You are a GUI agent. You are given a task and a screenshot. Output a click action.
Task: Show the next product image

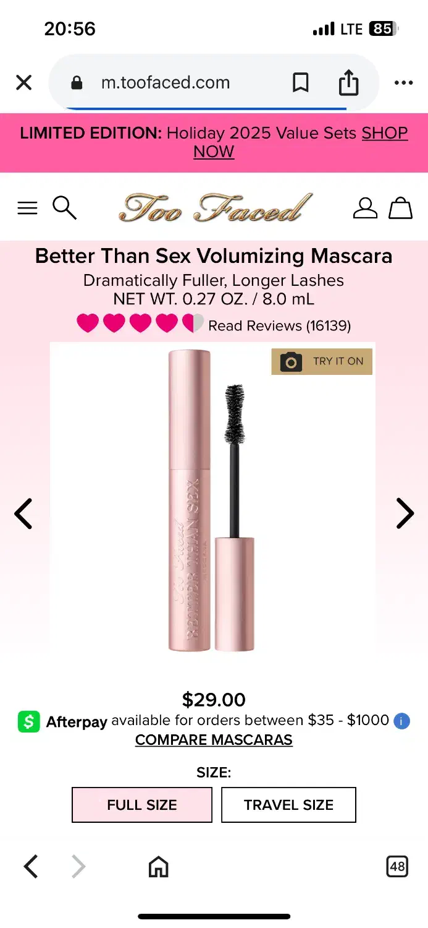tap(405, 513)
